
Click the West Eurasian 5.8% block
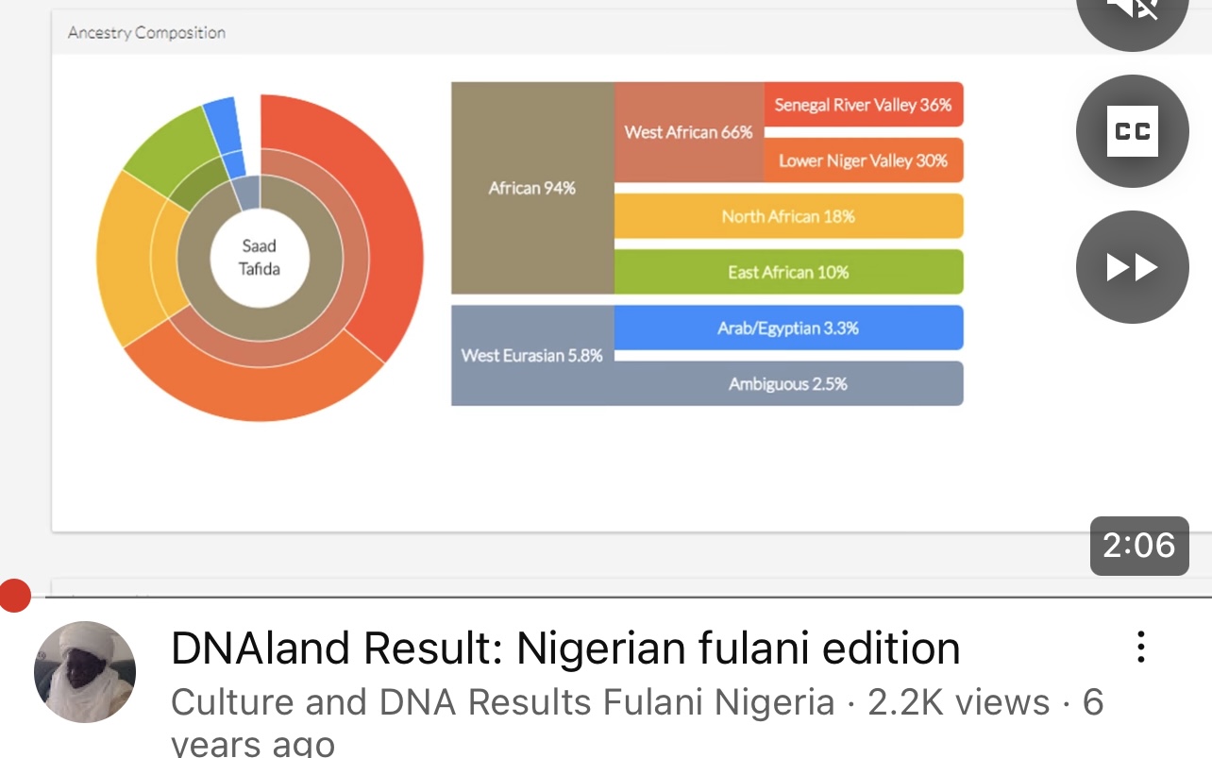coord(532,356)
